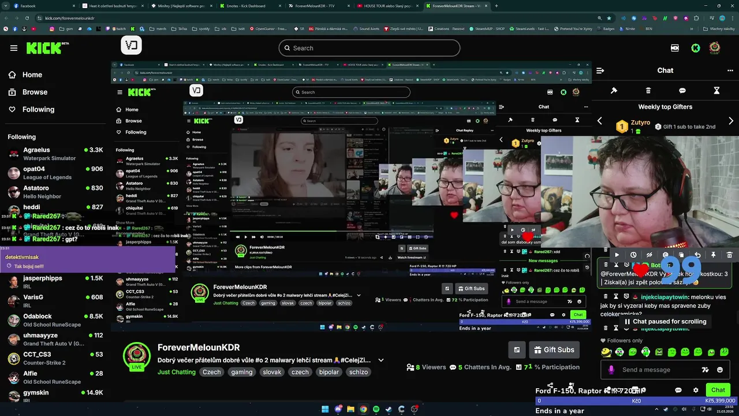Open Zutyro's profile in top gifters
This screenshot has width=739, height=416.
click(x=640, y=123)
